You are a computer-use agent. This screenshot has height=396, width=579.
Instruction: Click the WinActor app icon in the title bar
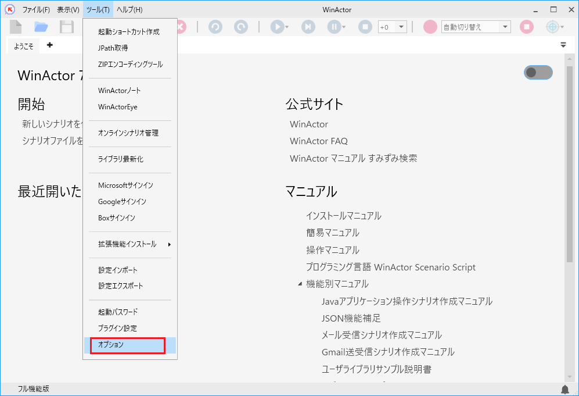(10, 9)
